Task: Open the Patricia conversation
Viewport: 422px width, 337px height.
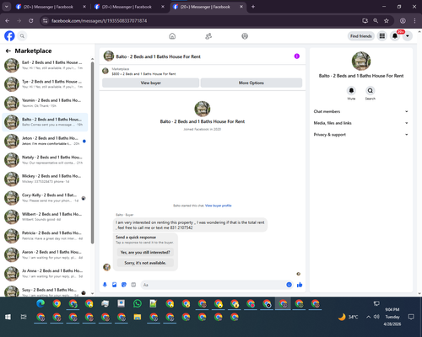Action: click(x=45, y=236)
